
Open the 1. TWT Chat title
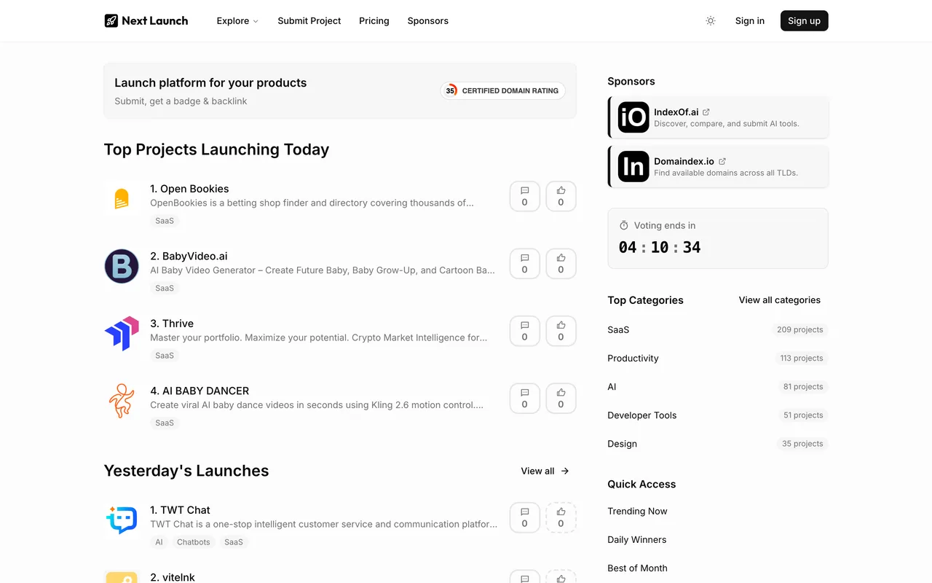pos(180,510)
